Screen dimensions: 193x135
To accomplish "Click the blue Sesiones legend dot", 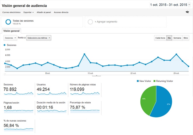I will [x=4, y=45].
